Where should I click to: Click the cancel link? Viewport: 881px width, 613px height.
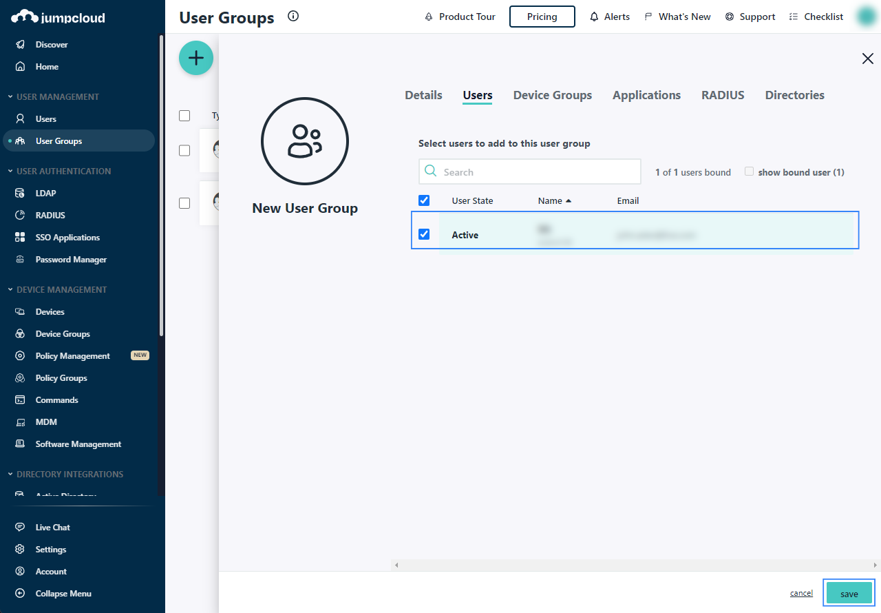[801, 593]
